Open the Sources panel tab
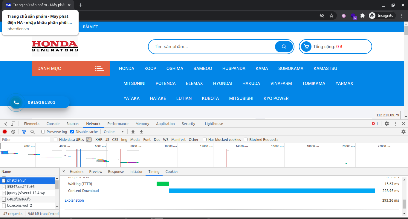 pyautogui.click(x=73, y=124)
